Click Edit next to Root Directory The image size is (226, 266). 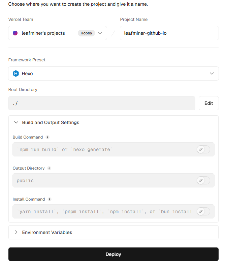pyautogui.click(x=208, y=103)
